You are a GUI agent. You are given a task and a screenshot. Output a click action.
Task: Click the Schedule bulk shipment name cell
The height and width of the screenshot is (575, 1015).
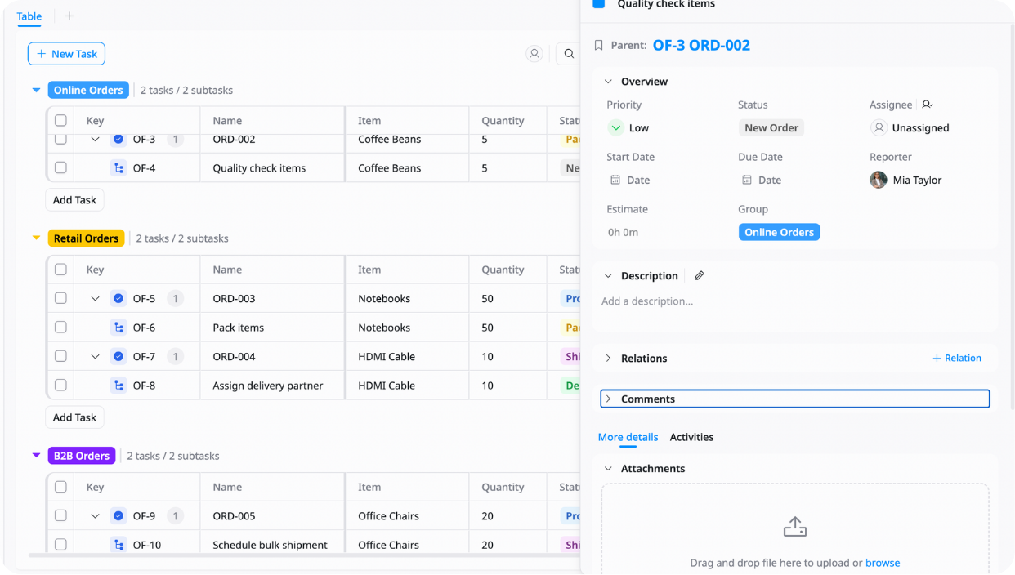[x=272, y=545]
